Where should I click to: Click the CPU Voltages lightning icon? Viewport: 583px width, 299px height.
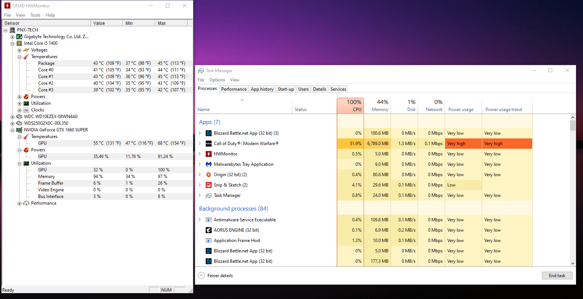pyautogui.click(x=26, y=50)
